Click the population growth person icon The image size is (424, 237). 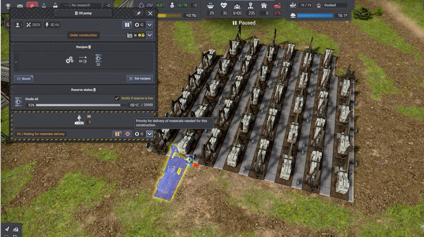click(x=172, y=5)
